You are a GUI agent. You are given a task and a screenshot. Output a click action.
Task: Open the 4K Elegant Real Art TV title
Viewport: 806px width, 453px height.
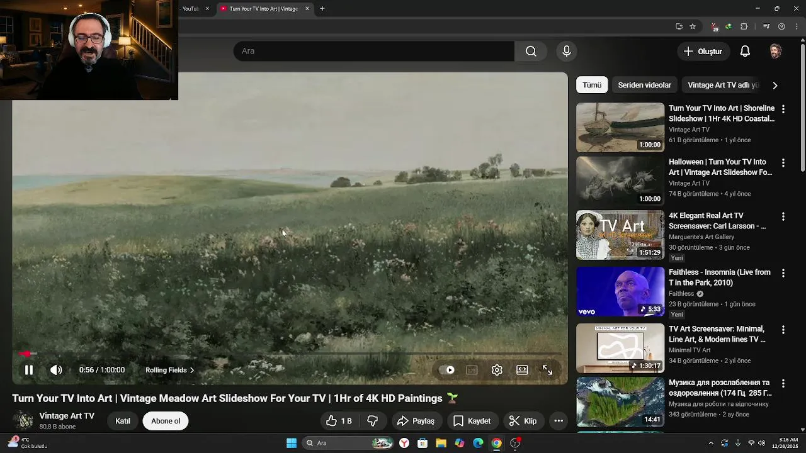(x=717, y=221)
